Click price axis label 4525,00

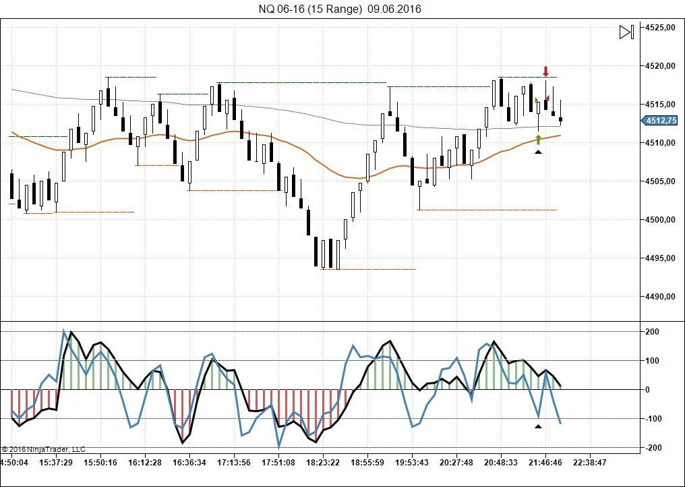tap(661, 28)
